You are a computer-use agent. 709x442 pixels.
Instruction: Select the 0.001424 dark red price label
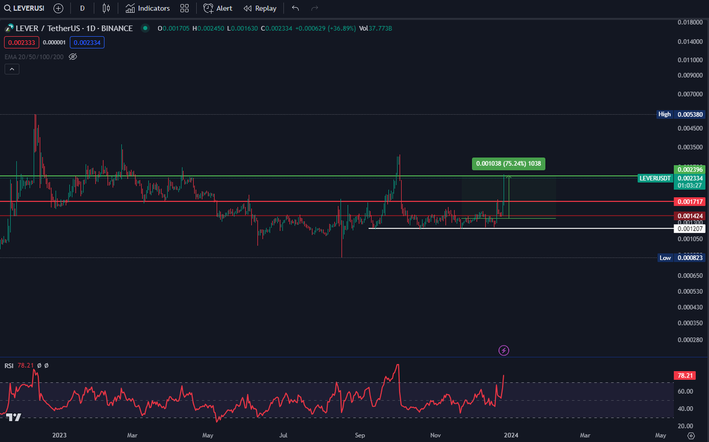click(689, 216)
